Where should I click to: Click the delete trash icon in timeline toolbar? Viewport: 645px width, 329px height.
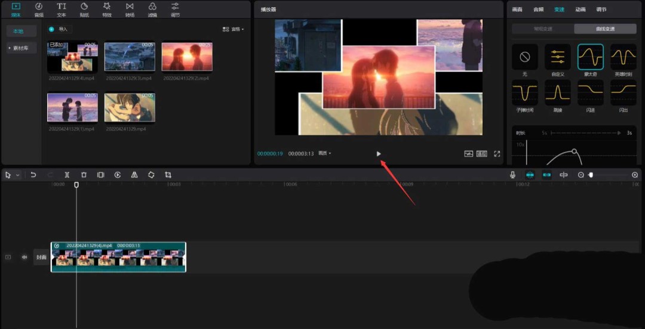click(84, 175)
